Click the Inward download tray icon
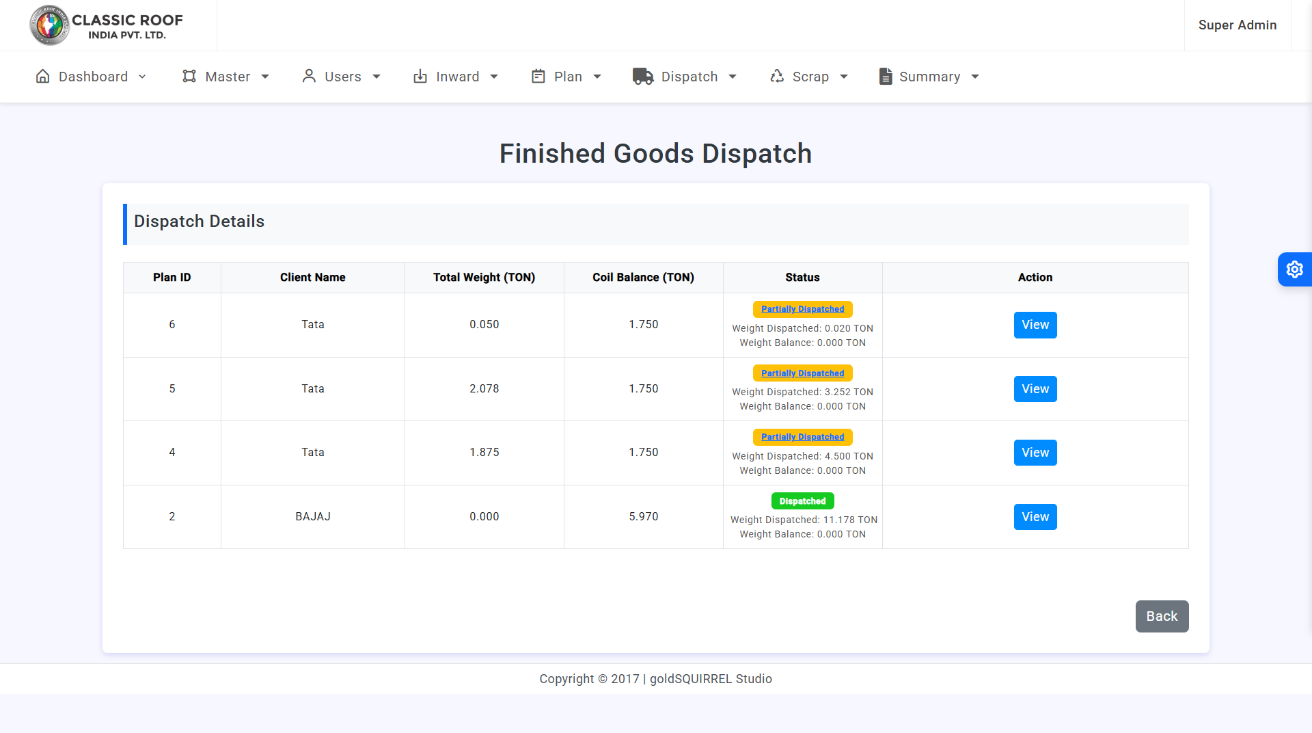The width and height of the screenshot is (1312, 733). point(420,77)
